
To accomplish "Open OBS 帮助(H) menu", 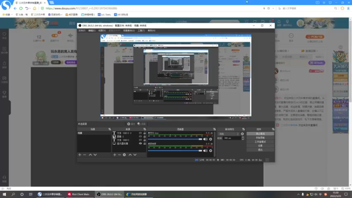I will (151, 30).
